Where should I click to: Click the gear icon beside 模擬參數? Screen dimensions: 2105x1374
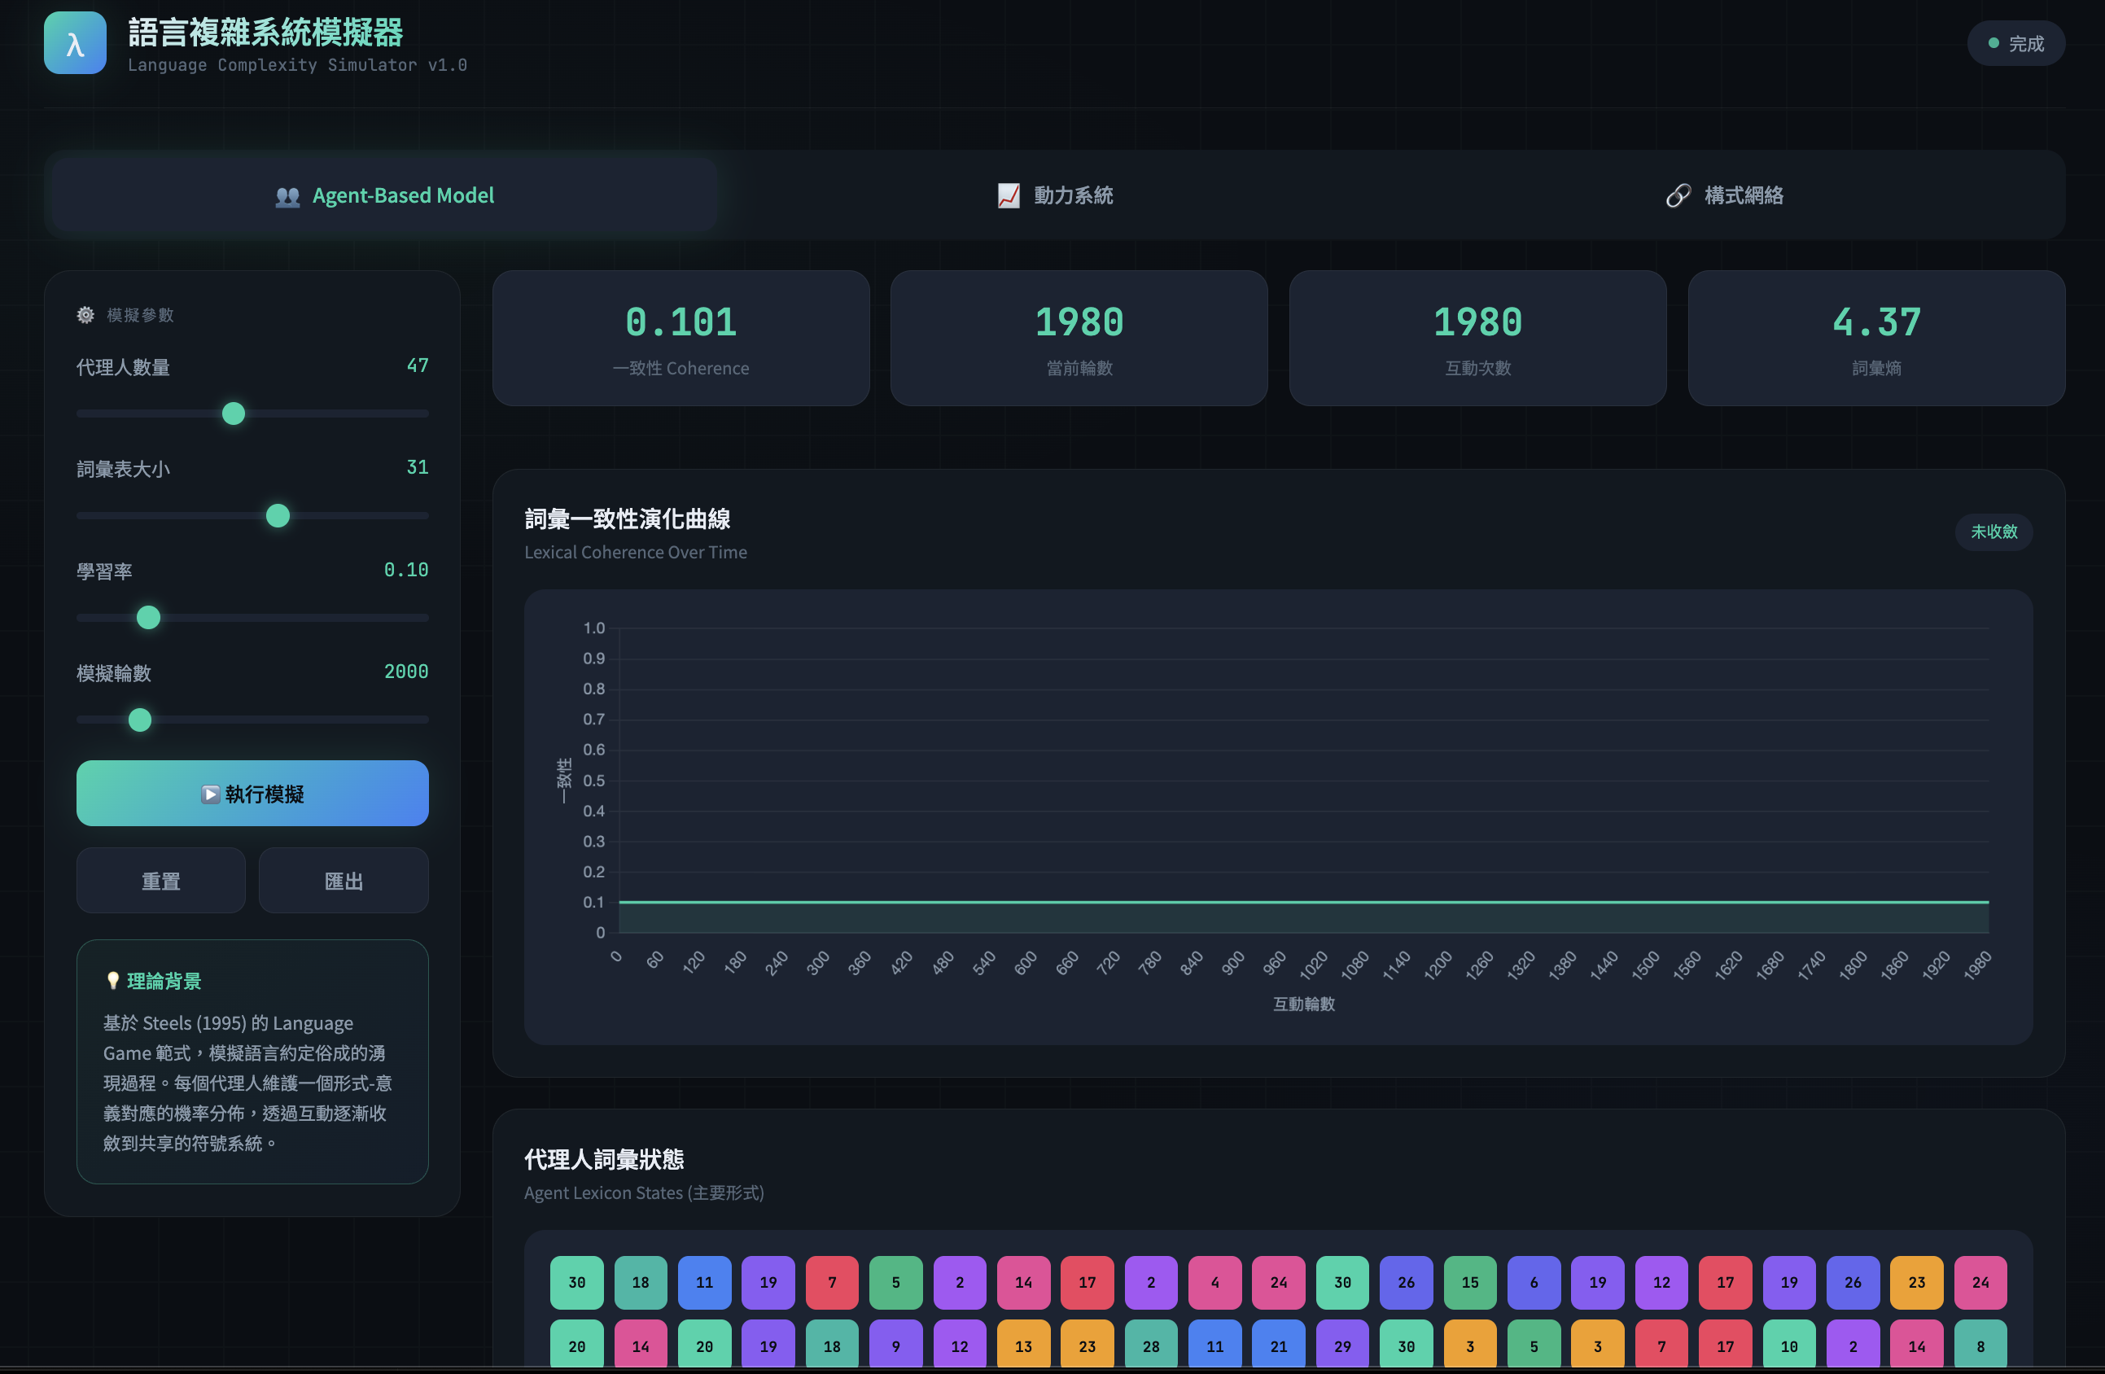pos(85,315)
